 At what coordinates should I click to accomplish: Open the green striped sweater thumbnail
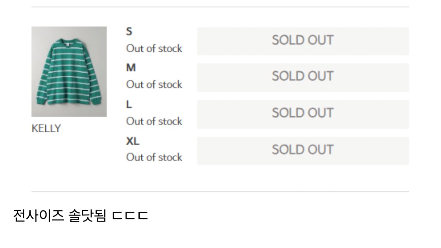click(x=69, y=72)
